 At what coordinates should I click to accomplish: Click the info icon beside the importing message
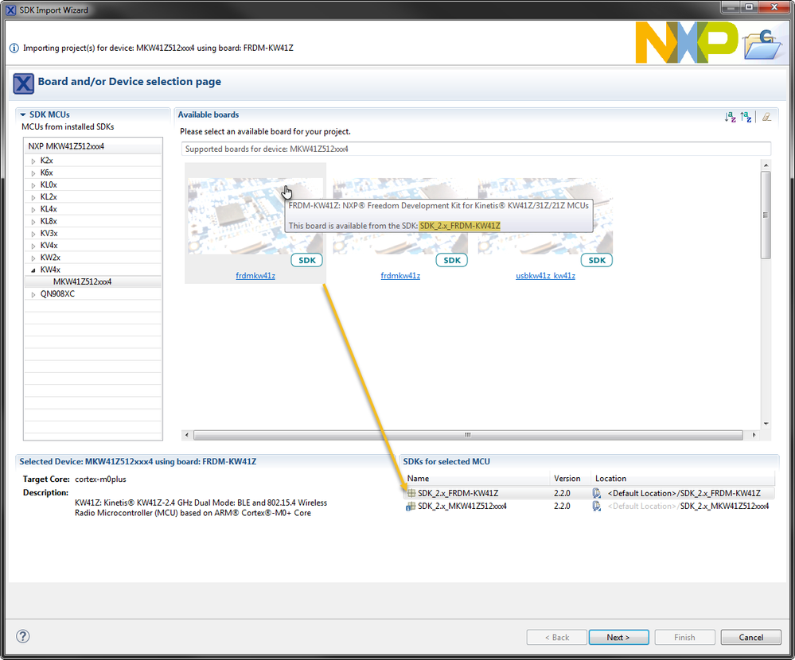coord(14,49)
